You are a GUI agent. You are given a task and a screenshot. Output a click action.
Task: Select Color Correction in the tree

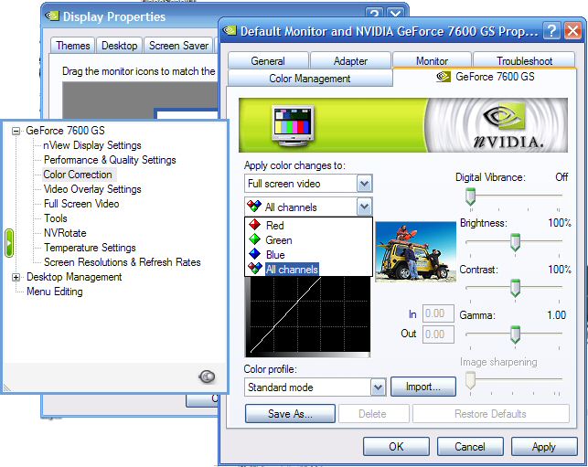coord(78,175)
